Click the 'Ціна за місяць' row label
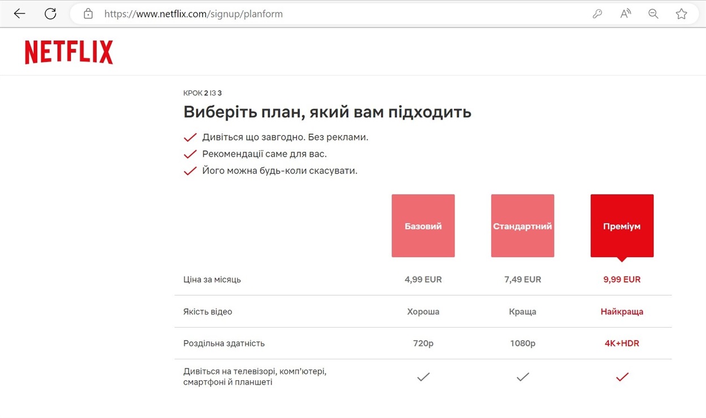706x418 pixels. coord(212,279)
